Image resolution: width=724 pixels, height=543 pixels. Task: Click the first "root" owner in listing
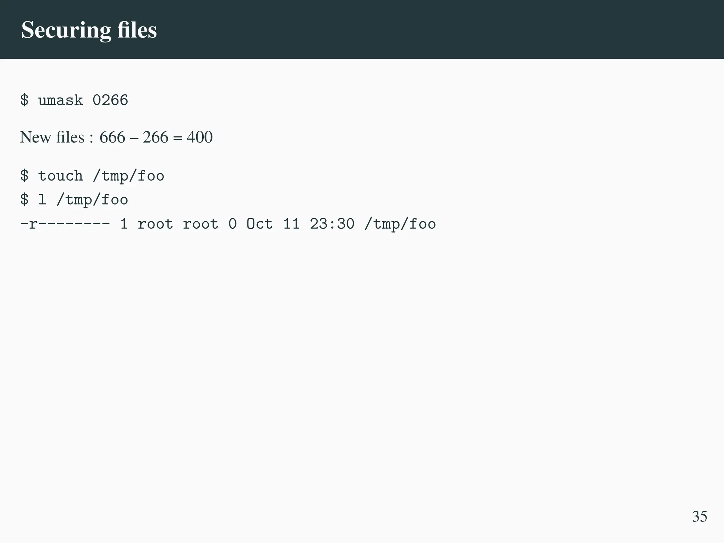pyautogui.click(x=155, y=224)
